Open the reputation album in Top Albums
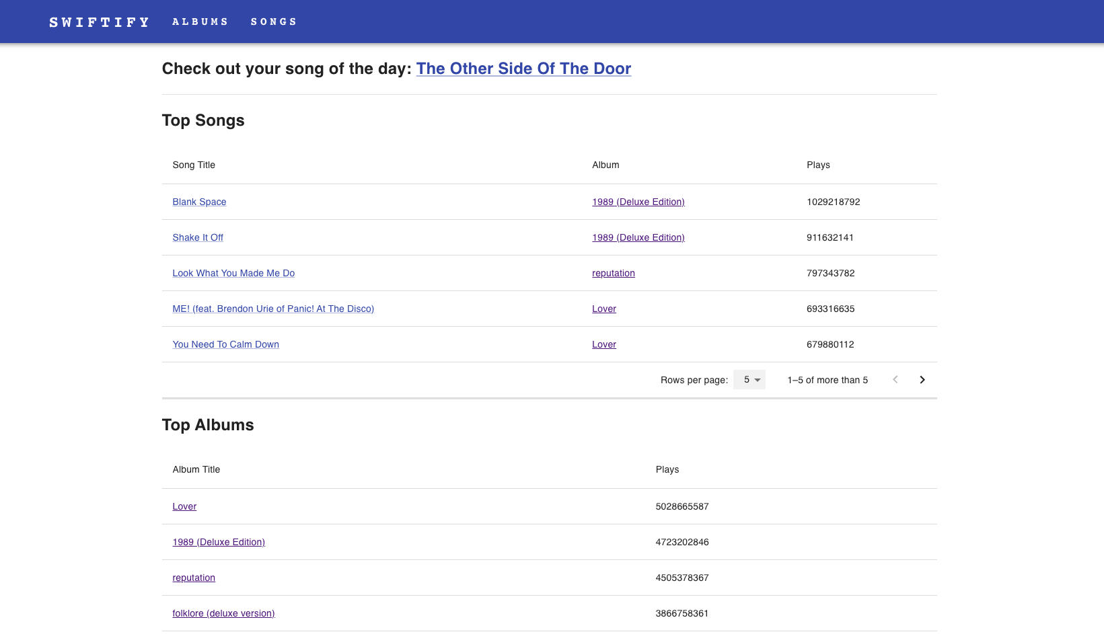This screenshot has height=634, width=1104. 193,578
